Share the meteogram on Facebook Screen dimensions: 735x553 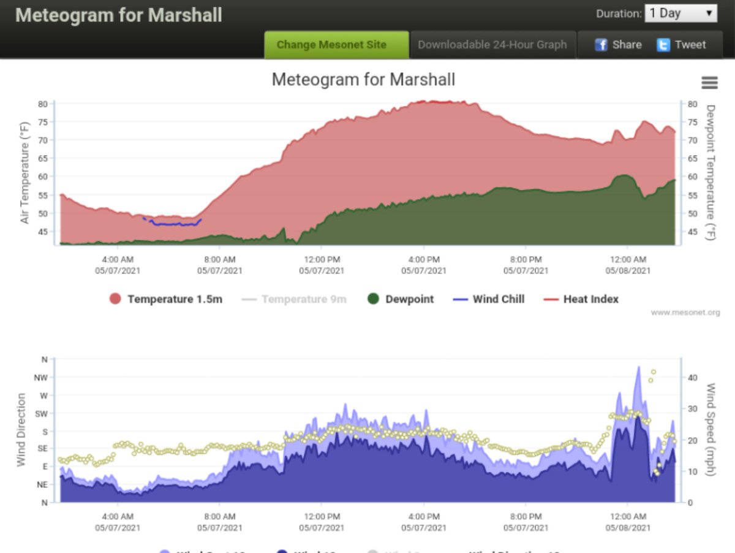(x=617, y=45)
